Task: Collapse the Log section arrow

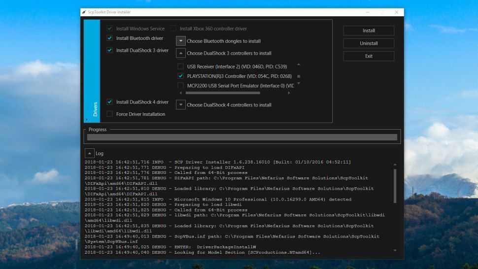Action: click(89, 153)
